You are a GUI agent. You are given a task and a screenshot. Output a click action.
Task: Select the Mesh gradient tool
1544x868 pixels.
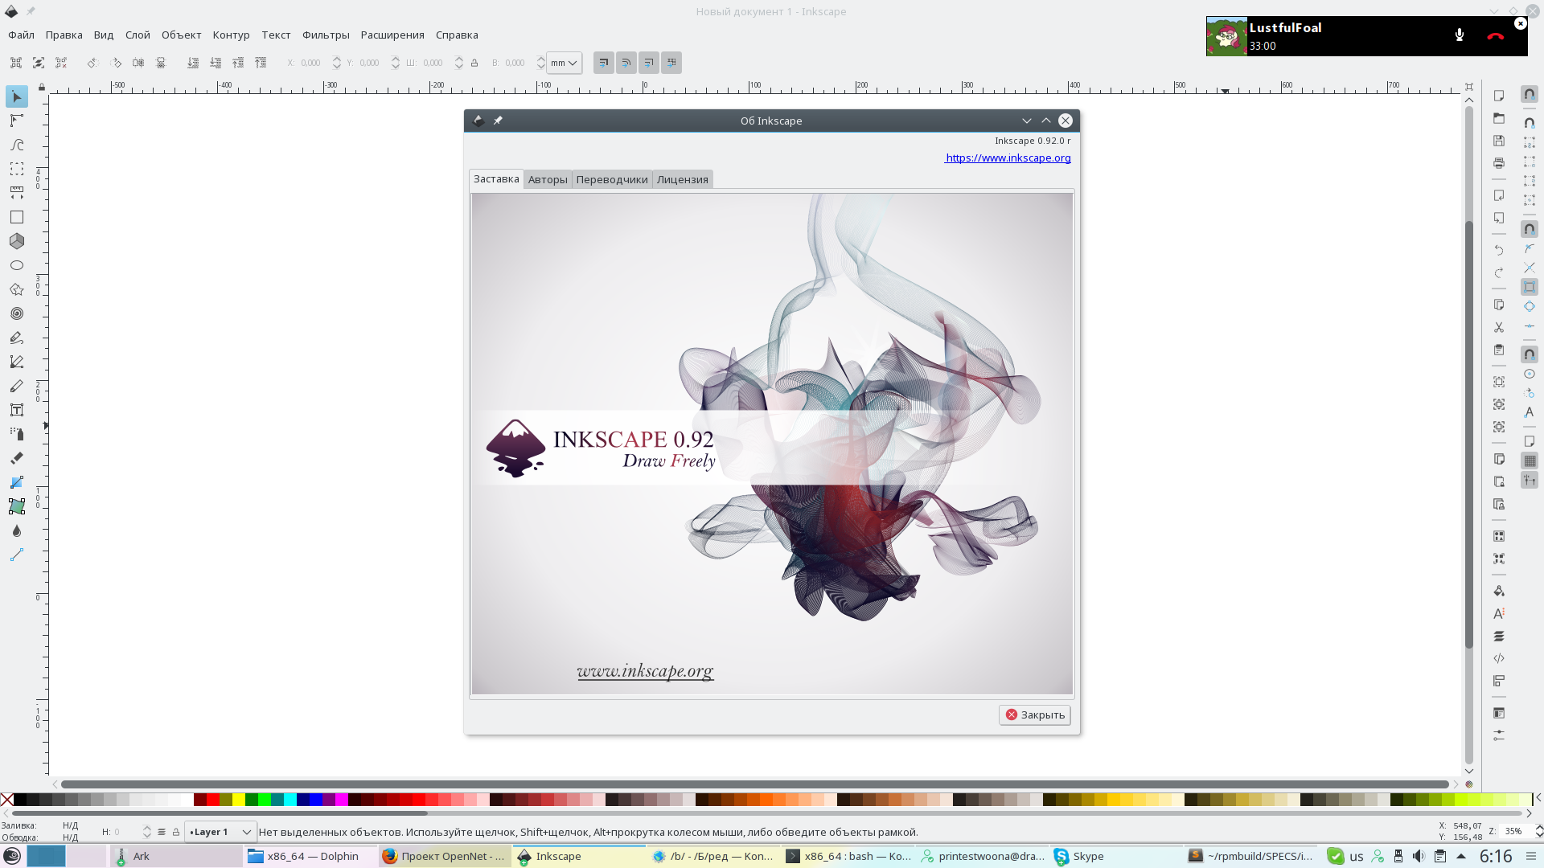[17, 506]
